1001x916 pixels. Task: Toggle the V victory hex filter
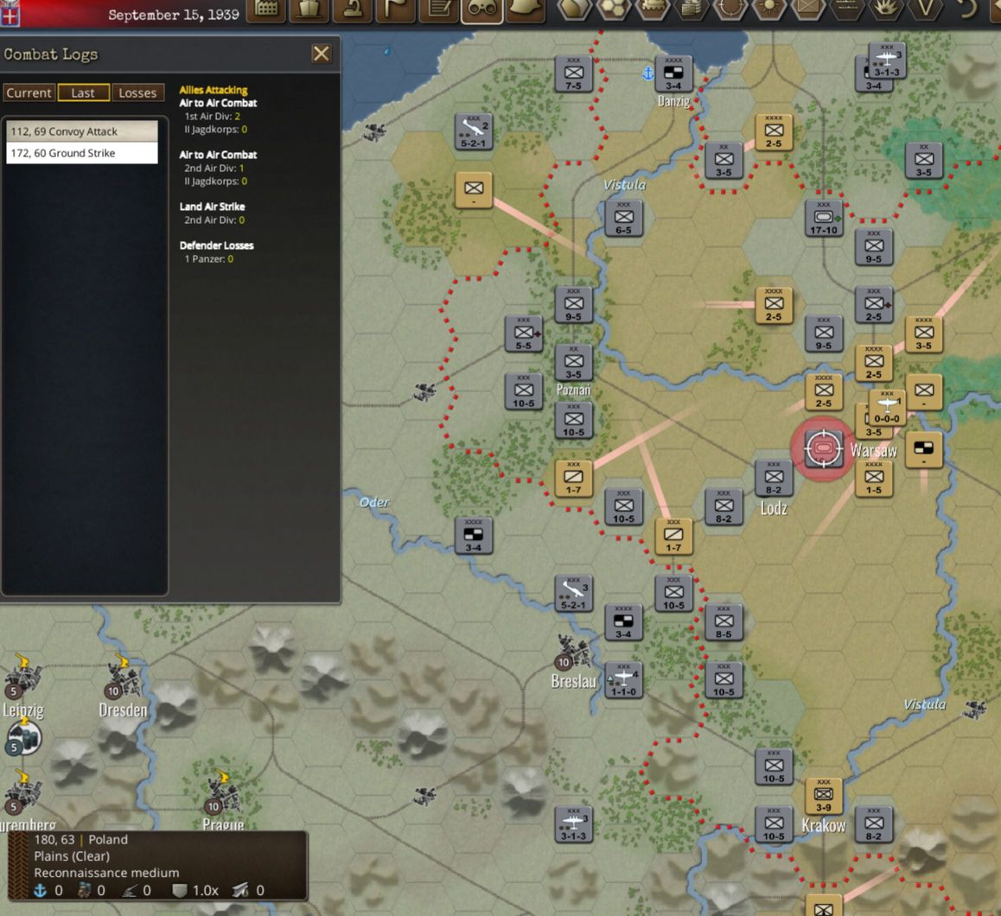click(x=925, y=9)
